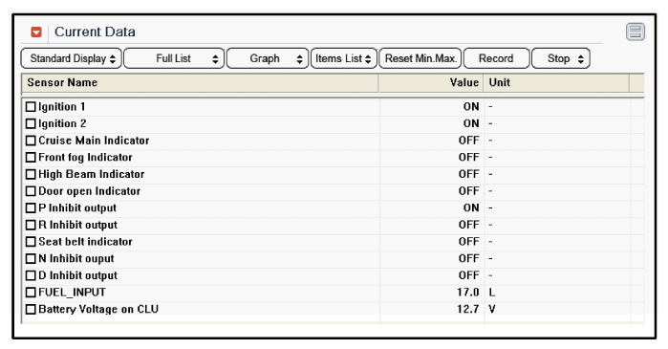Viewport: 668px width, 349px height.
Task: Tick the Front fog Indicator checkbox
Action: 31,157
